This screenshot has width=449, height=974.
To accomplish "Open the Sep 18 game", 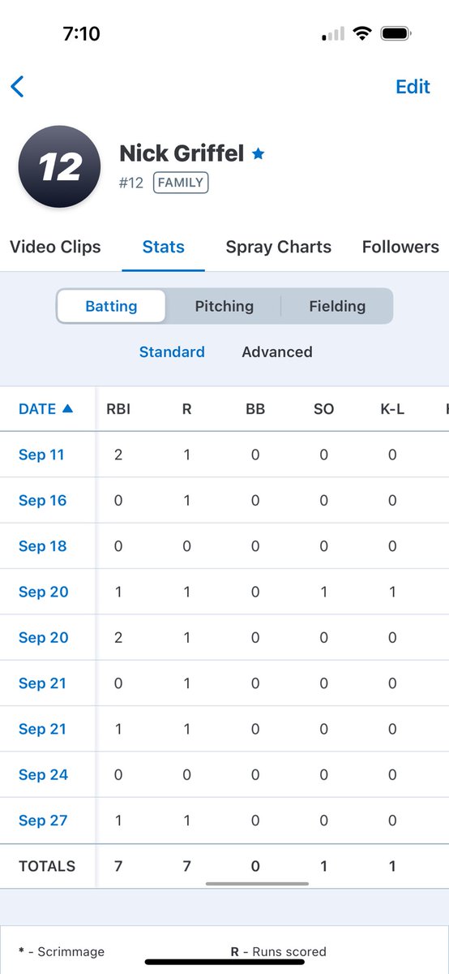I will click(x=43, y=546).
